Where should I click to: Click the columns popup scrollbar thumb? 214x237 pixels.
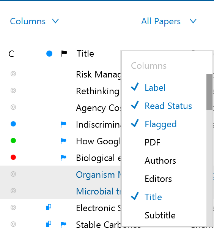coord(209,92)
